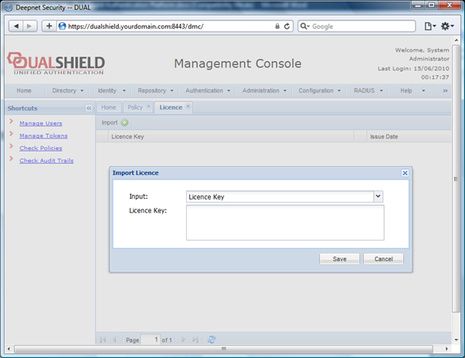Collapse the Shortcuts sidebar panel

pos(88,108)
